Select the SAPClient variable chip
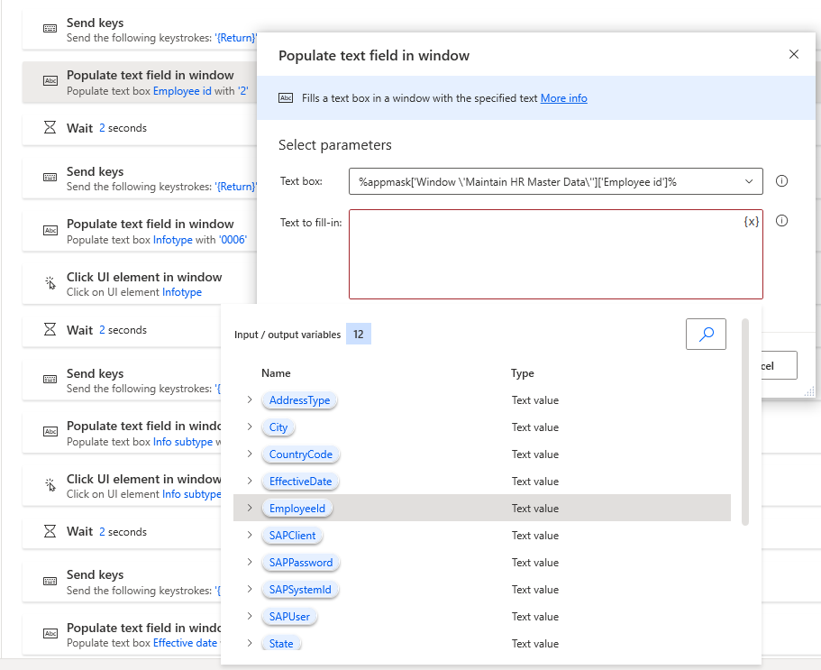The image size is (821, 670). tap(292, 536)
